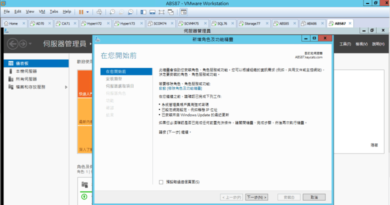Check the 預設略過這個頁面 checkbox

161,182
